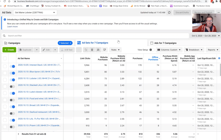
Task: Click the A/B Test button
Action: [x=67, y=50]
